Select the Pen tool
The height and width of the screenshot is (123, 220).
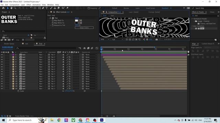pos(43,8)
